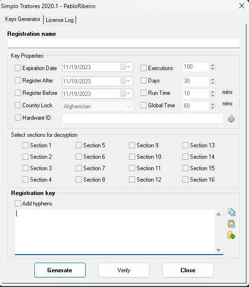Click the Close button at the bottom
Image resolution: width=249 pixels, height=287 pixels.
[x=188, y=270]
